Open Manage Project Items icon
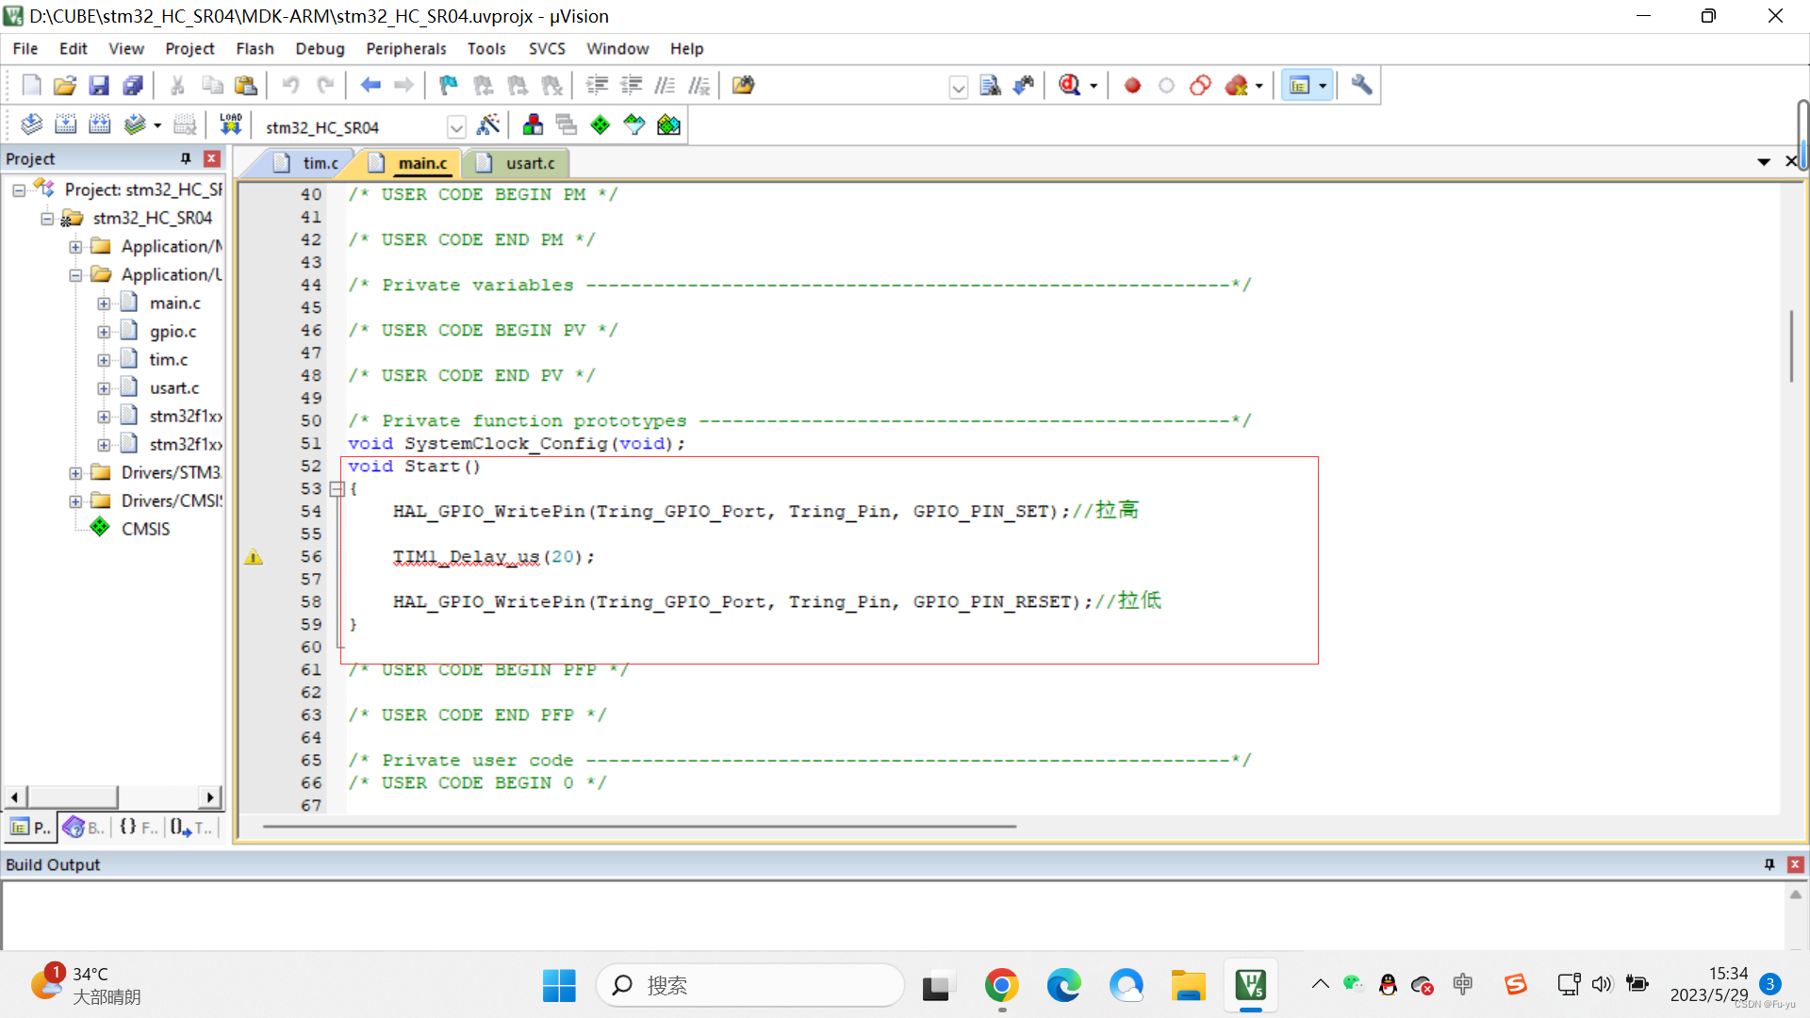 click(533, 124)
